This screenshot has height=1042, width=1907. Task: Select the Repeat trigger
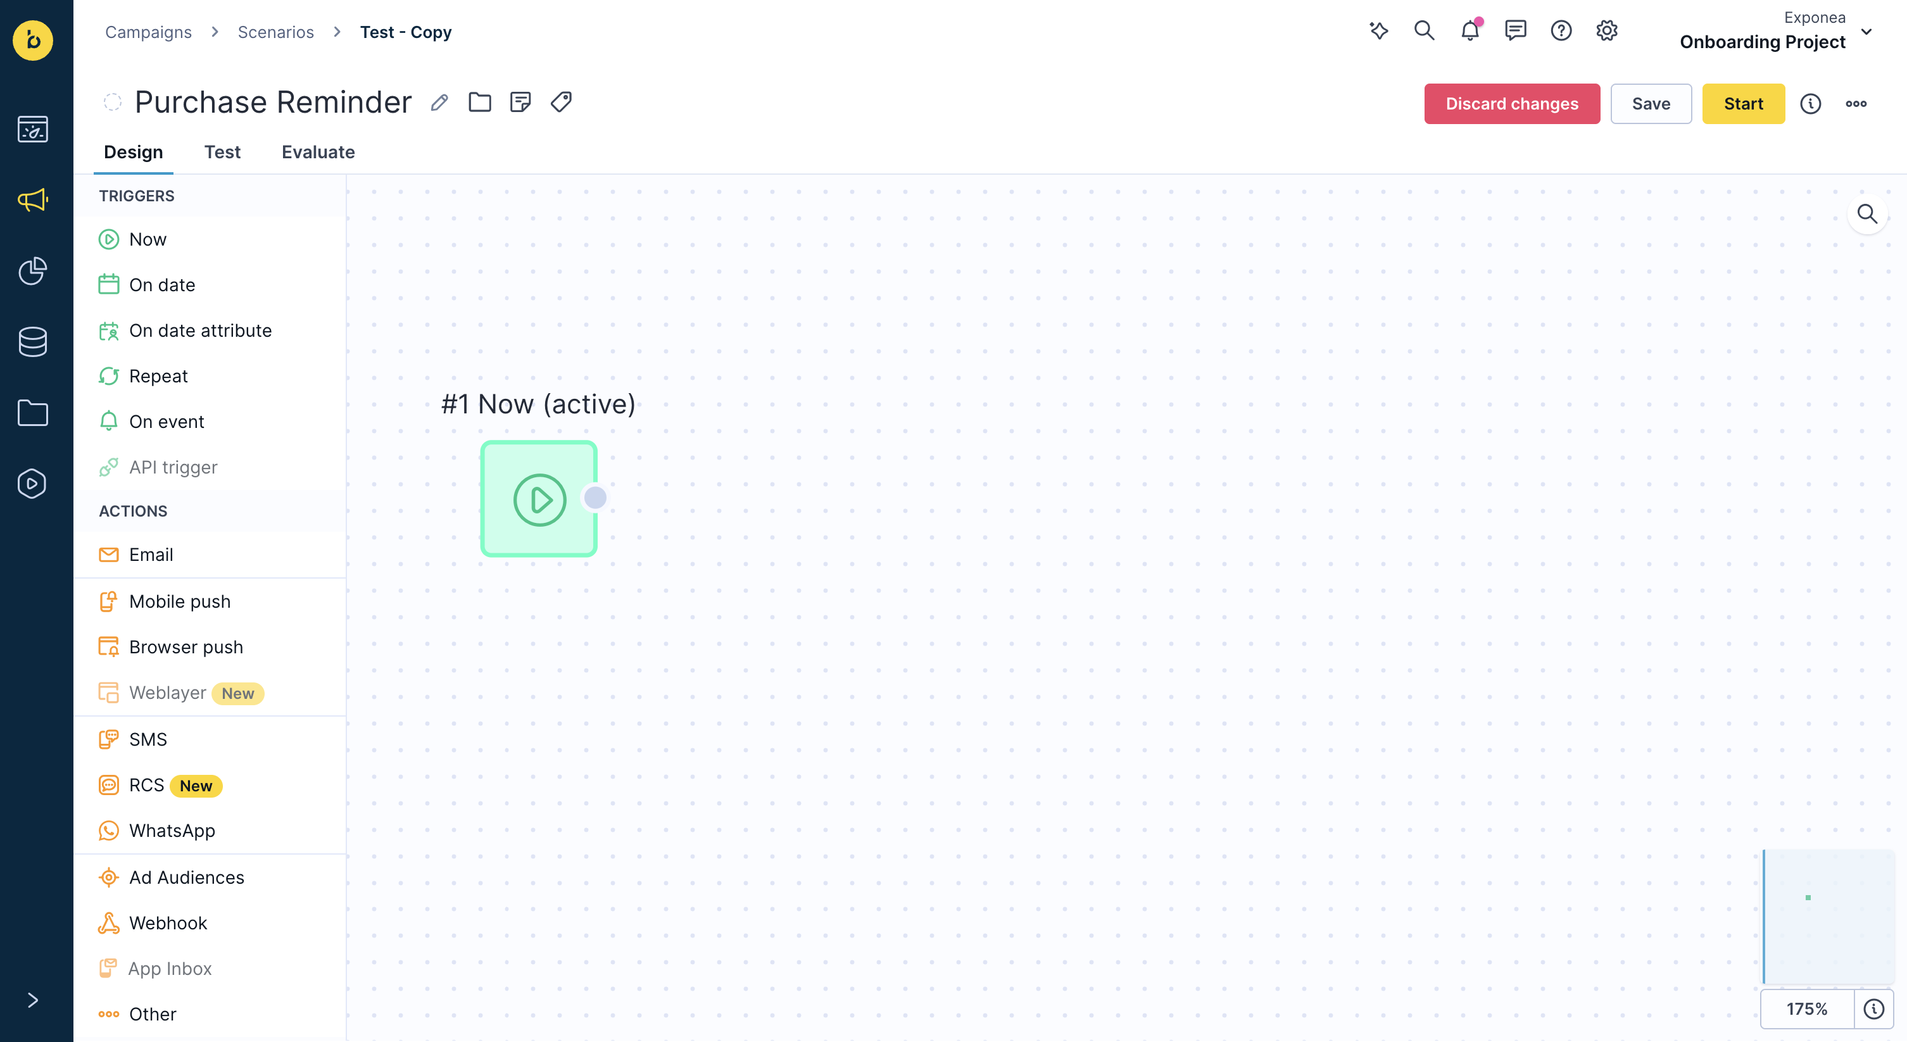tap(210, 376)
